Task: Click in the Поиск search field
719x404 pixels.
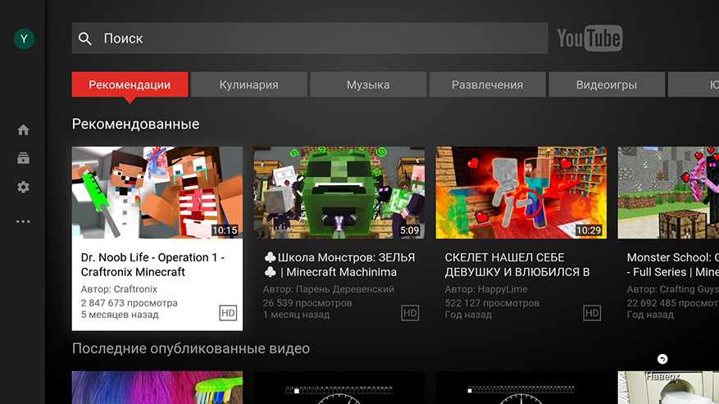Action: pos(310,39)
